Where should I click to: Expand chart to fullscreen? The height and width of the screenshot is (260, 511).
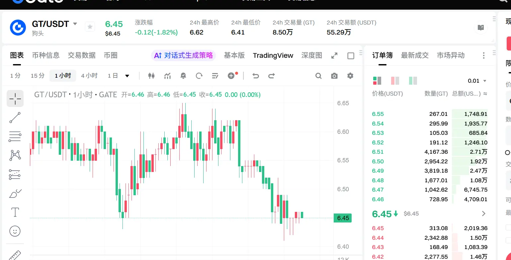(334, 56)
